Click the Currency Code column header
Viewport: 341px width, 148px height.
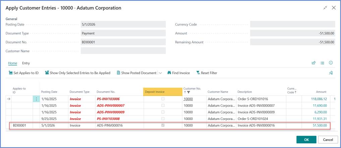(292, 90)
